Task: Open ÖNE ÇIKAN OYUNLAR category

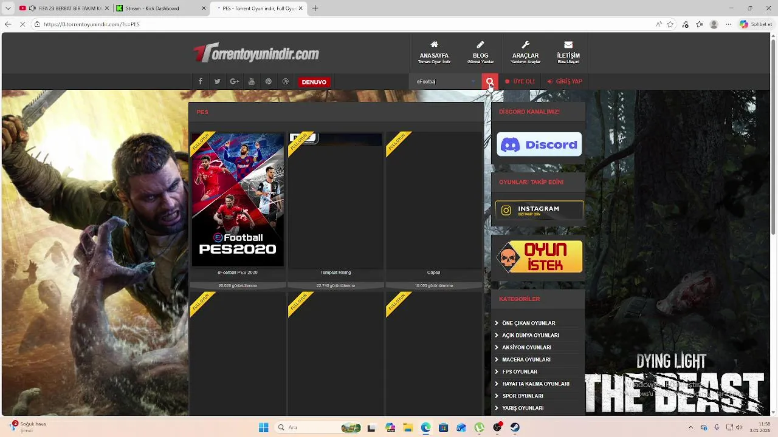Action: point(528,324)
